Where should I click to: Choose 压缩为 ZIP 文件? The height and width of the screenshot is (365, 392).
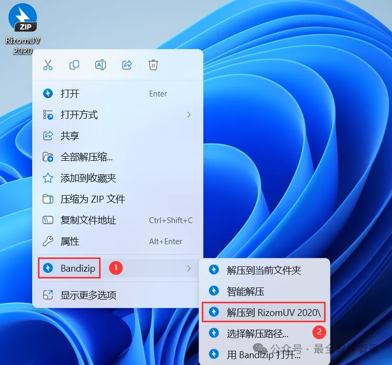click(x=117, y=199)
